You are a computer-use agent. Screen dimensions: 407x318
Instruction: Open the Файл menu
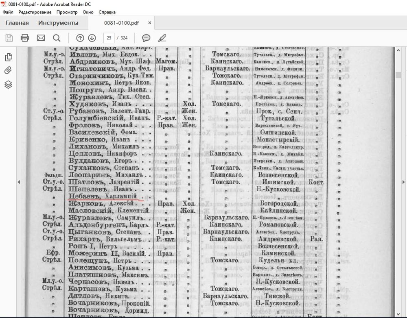8,12
